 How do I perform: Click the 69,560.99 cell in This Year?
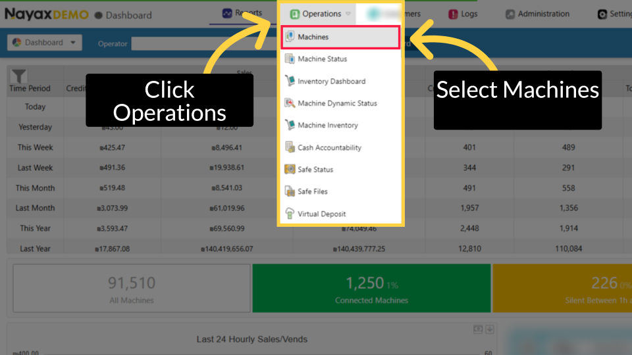(227, 229)
